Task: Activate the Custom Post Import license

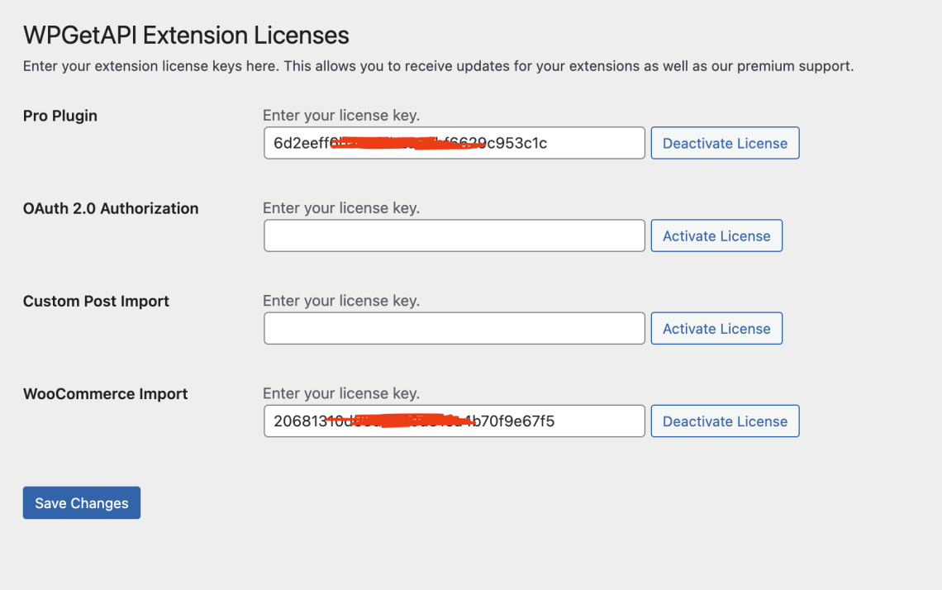Action: click(x=716, y=328)
